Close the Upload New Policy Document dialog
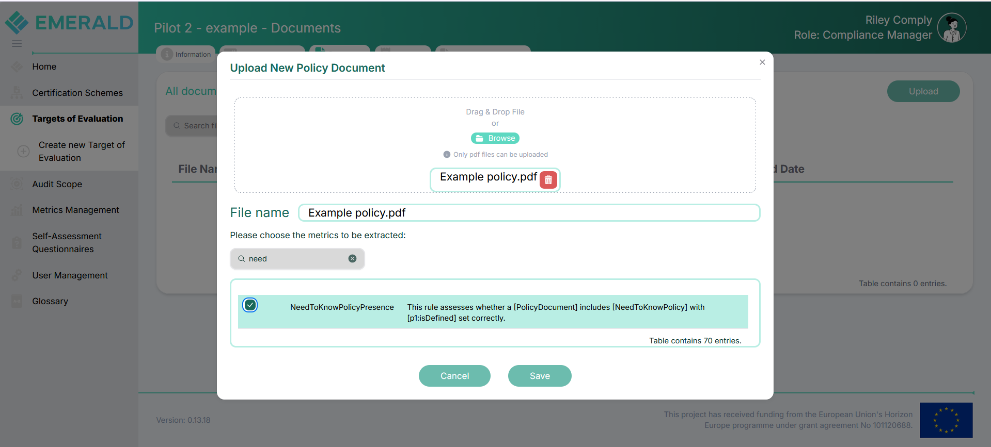The width and height of the screenshot is (991, 447). 762,62
